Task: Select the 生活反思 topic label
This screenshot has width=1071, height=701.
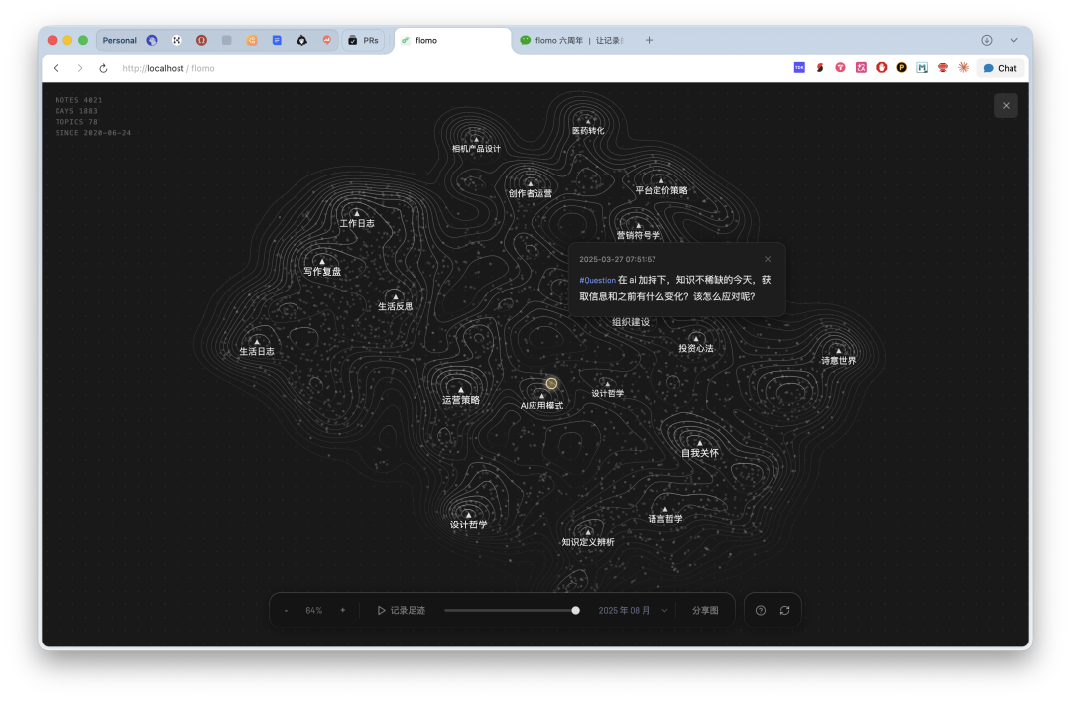Action: 396,306
